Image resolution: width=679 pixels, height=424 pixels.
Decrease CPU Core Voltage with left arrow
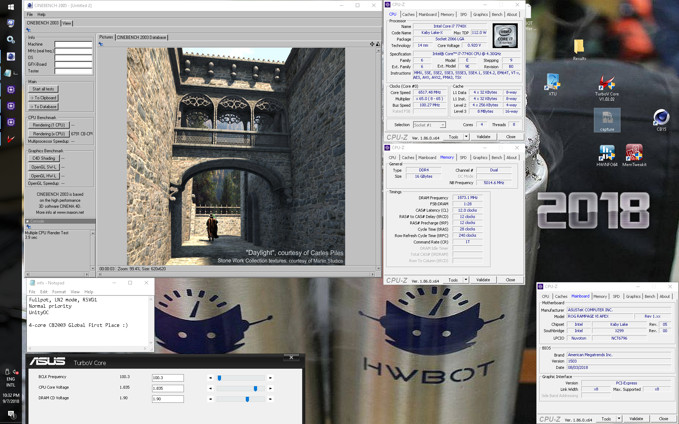click(210, 389)
